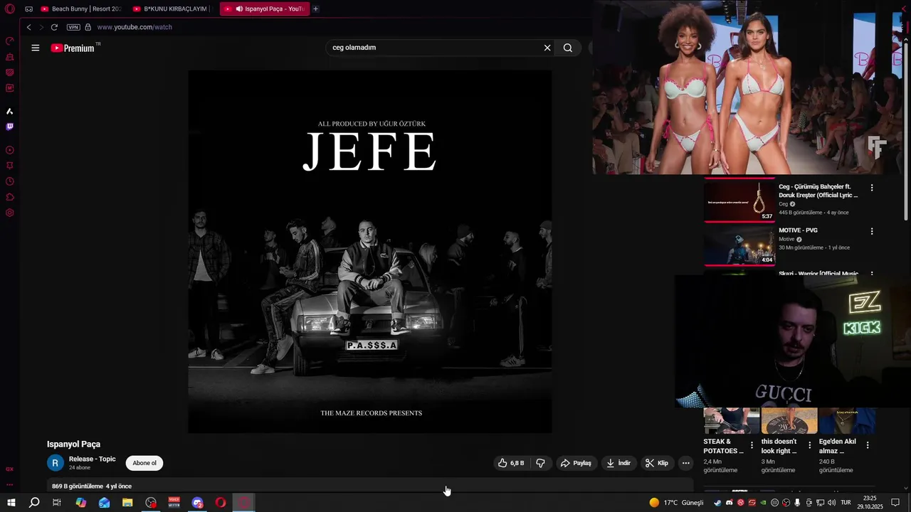911x512 pixels.
Task: Open options for 'this doesn't look right'
Action: 809,445
